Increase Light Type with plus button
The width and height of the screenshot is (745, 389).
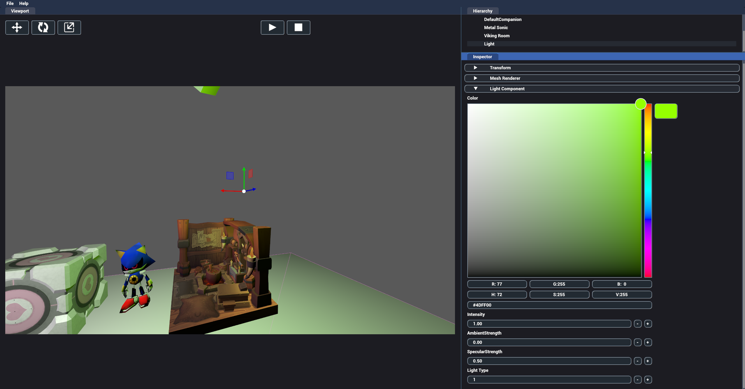click(x=648, y=380)
